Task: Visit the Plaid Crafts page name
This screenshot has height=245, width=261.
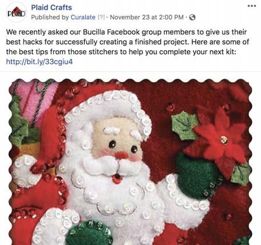Action: coord(52,7)
